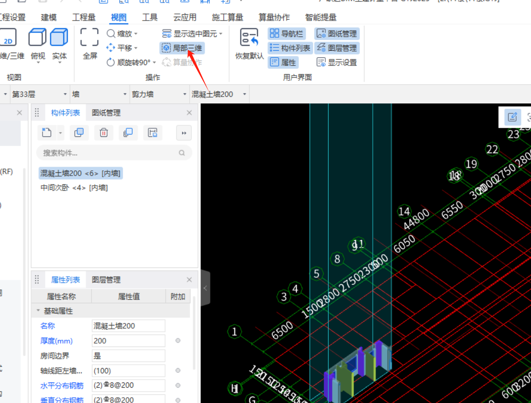Select 混凝土墙200 <6> [内墙] component

(80, 173)
